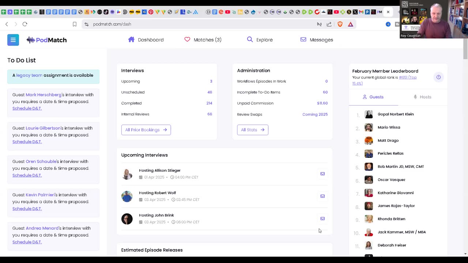Open Mario Wissa leaderboard entry
Screen dimensions: 468x263
[389, 127]
